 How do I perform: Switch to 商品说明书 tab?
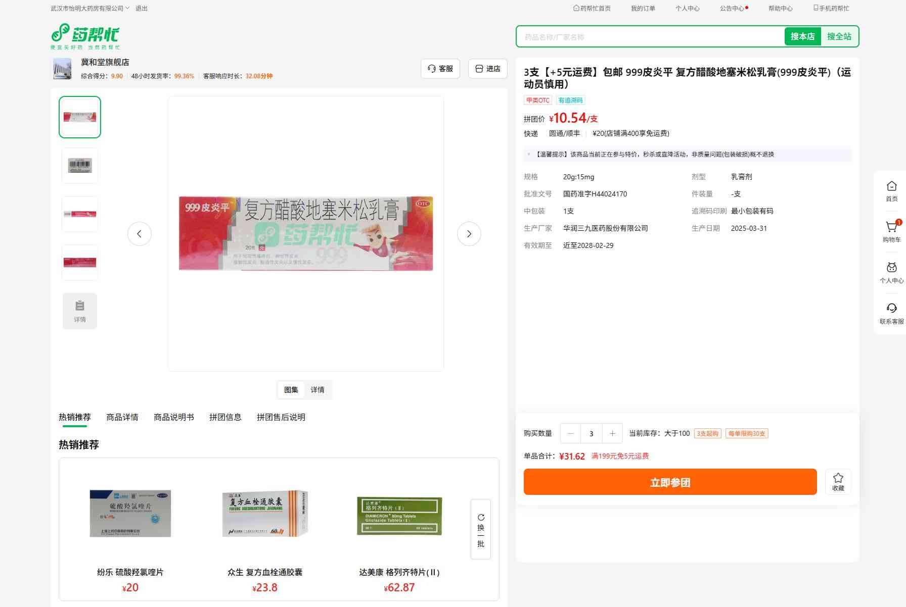point(174,417)
